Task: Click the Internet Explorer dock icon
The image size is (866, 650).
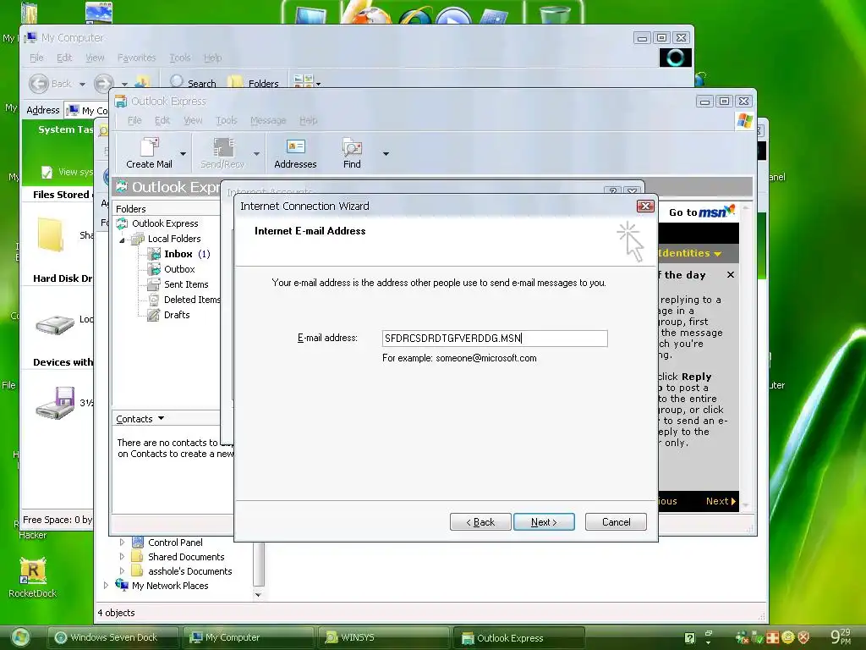Action: (416, 14)
